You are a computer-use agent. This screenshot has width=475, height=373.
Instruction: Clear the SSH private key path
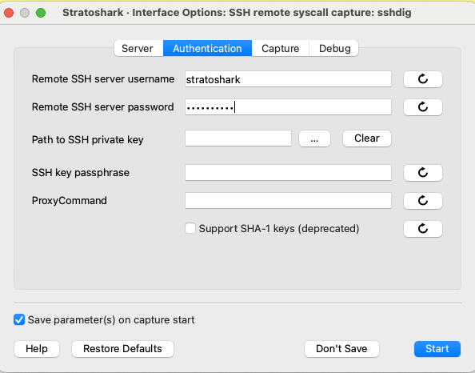pos(367,138)
